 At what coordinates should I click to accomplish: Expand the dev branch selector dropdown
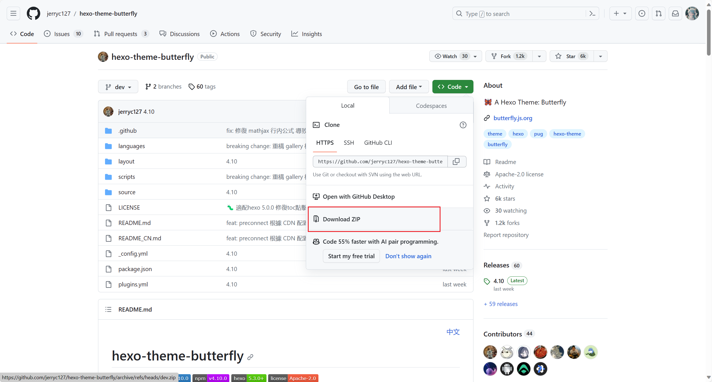118,87
